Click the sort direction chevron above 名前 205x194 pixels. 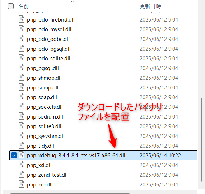72,2
